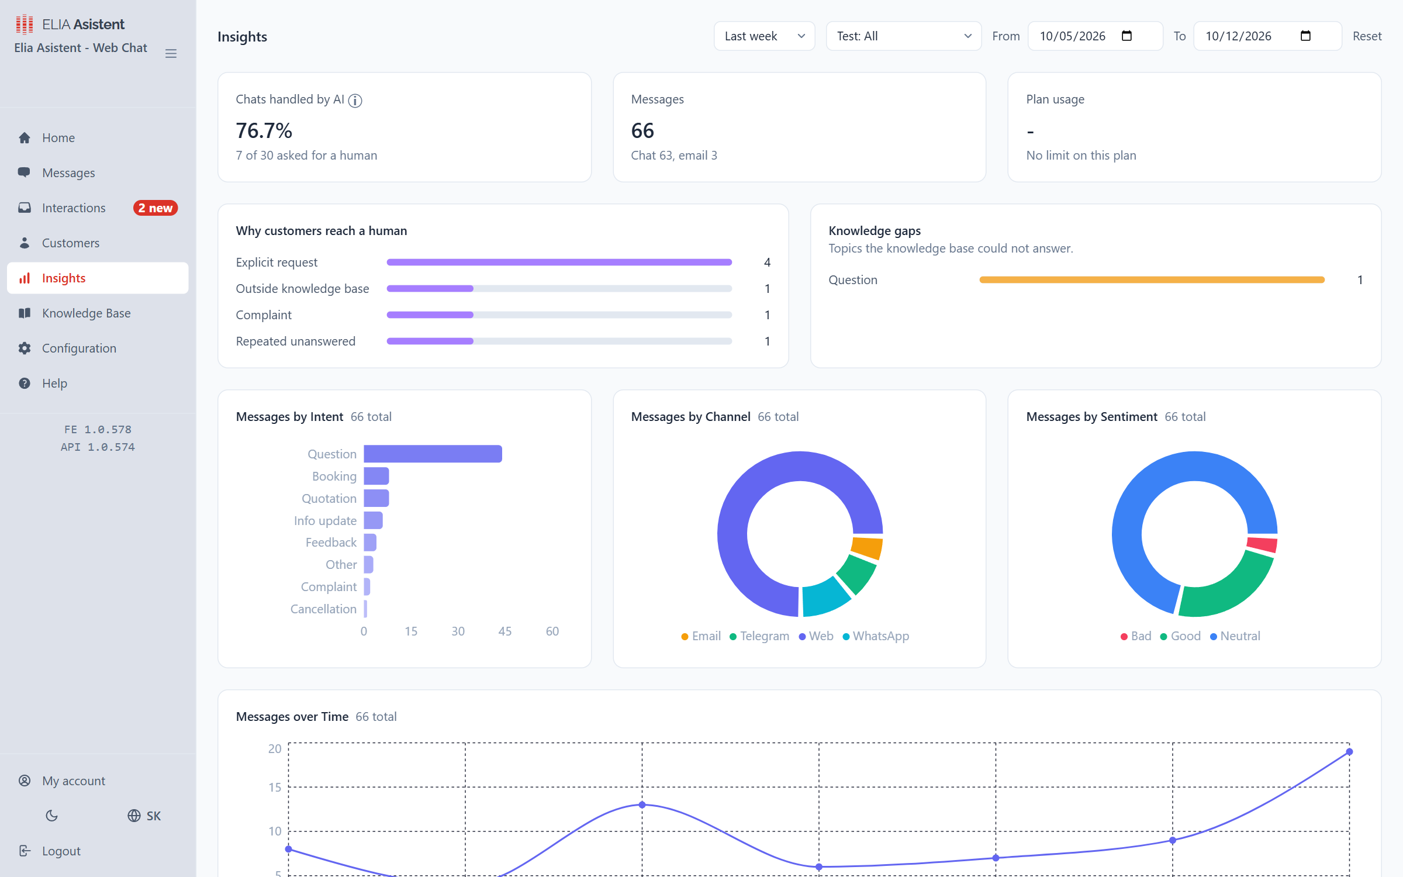Screen dimensions: 1403x877
Task: Open the calendar picker for the To date
Action: point(1305,36)
